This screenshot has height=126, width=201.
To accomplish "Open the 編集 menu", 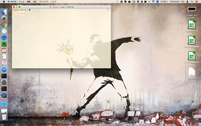I will (x=29, y=2).
